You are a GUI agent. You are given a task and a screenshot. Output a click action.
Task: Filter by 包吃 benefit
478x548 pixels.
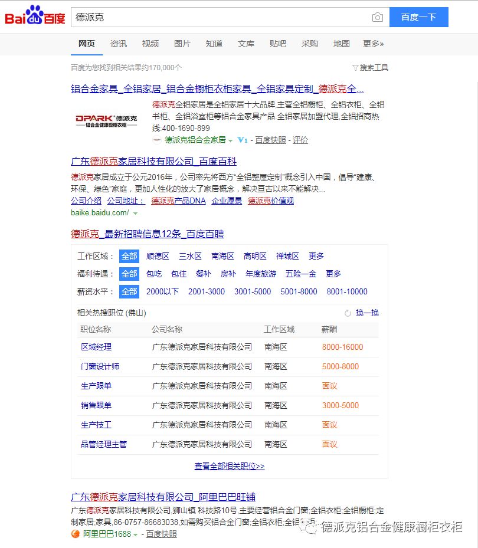coord(154,274)
